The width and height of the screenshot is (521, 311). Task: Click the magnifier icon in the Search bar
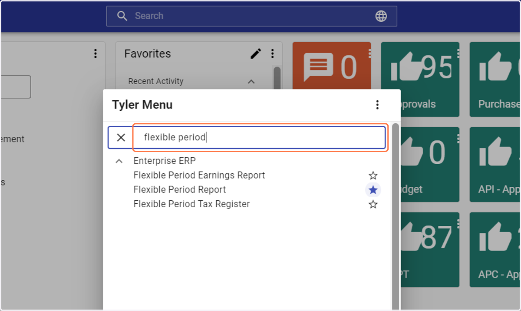122,16
